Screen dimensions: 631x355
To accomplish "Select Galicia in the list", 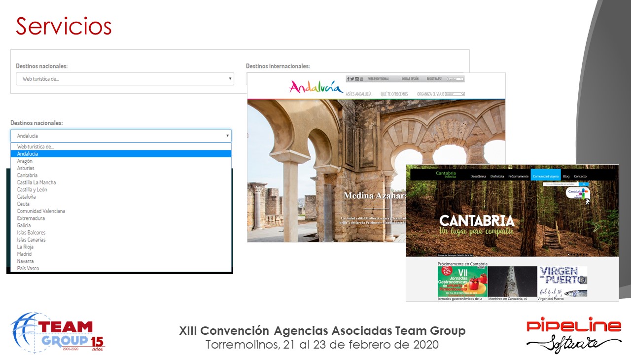I will pyautogui.click(x=121, y=225).
